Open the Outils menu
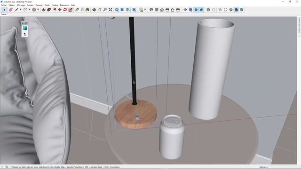 coord(47,5)
